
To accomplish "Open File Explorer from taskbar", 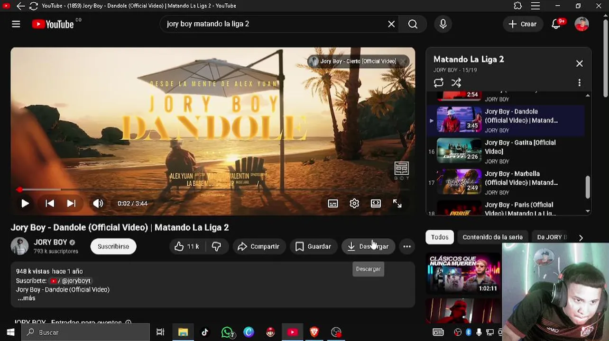I will click(183, 332).
